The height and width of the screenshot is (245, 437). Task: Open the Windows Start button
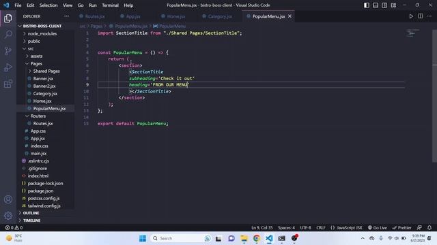click(x=143, y=238)
